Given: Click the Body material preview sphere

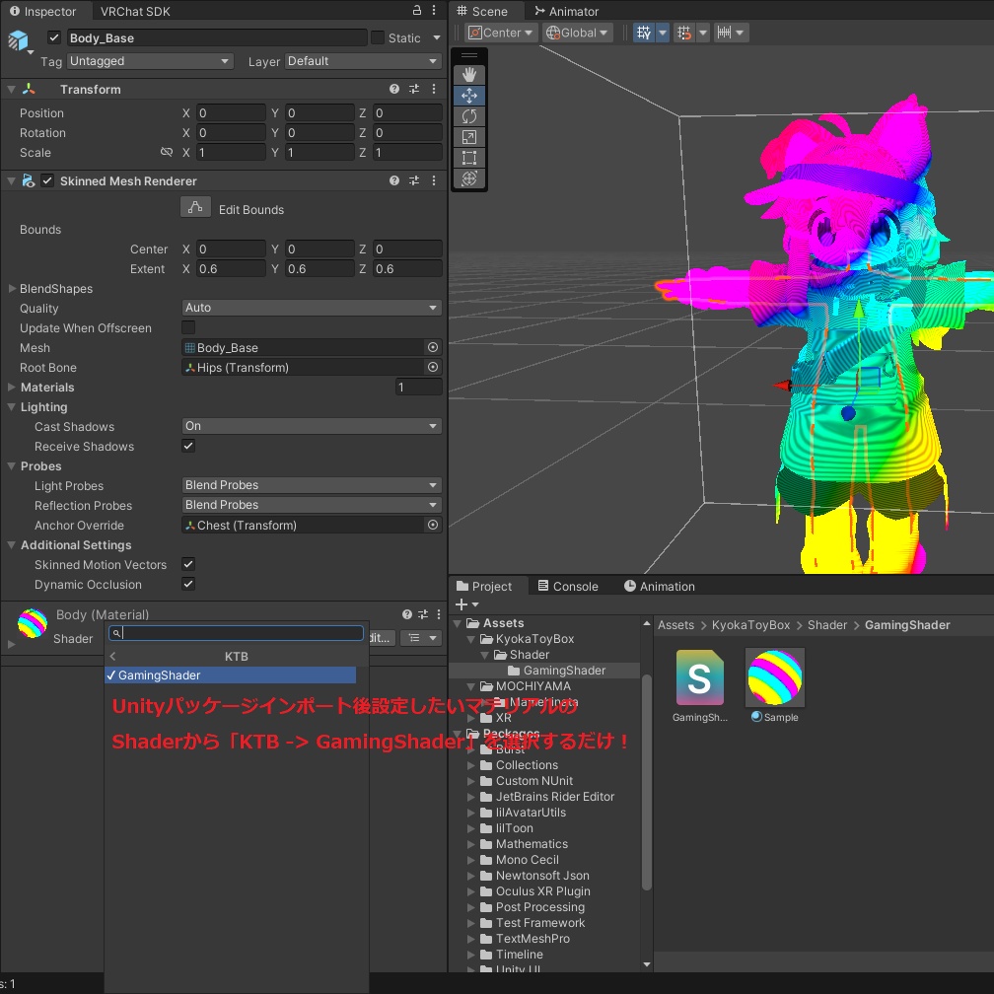Looking at the screenshot, I should 33,623.
